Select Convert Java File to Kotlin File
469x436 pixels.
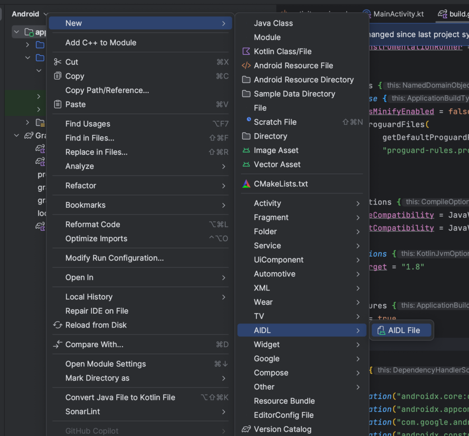tap(120, 397)
